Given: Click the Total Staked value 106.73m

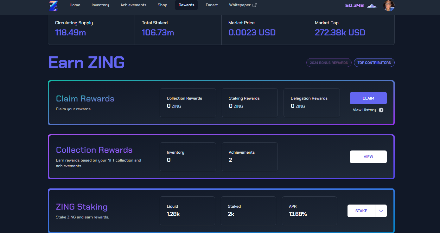Looking at the screenshot, I should 158,33.
